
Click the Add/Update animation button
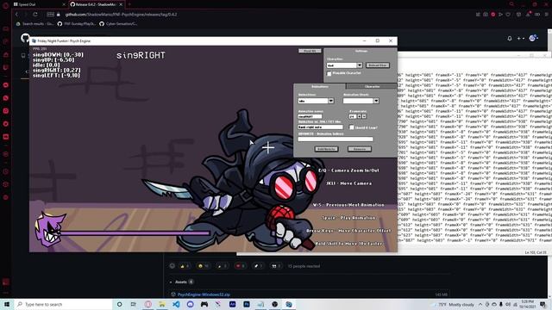326,149
